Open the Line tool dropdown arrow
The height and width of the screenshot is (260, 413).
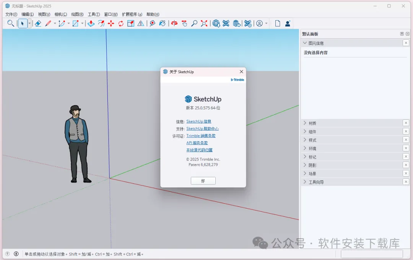point(55,23)
